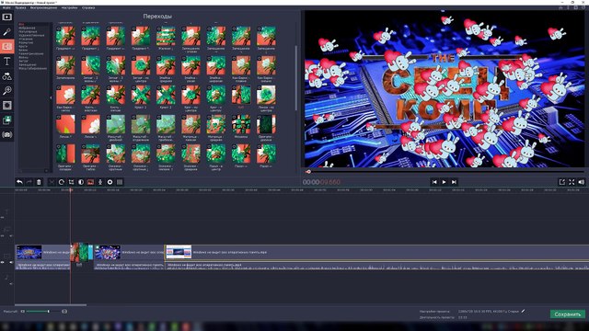Image resolution: width=589 pixels, height=331 pixels.
Task: Select the Художественные transitions category
Action: pos(31,35)
